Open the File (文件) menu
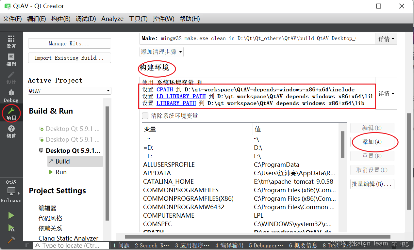Screen dimensions: 414x250 12,19
